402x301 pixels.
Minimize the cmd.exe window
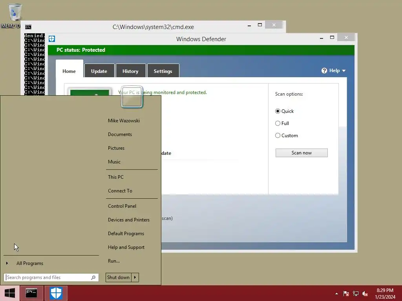coord(249,25)
